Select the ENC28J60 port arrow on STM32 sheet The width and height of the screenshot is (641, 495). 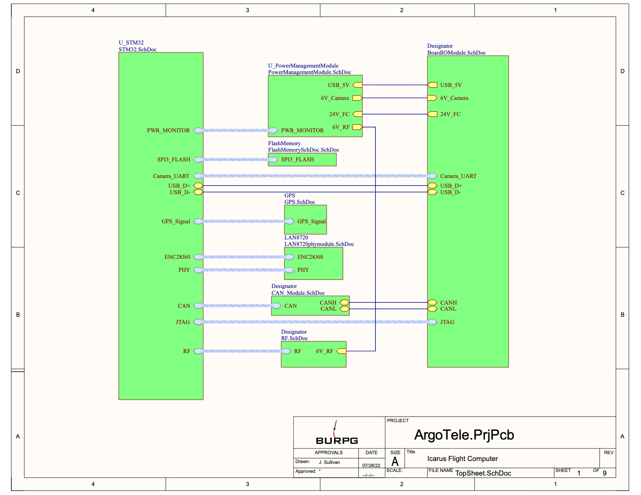[x=198, y=257]
